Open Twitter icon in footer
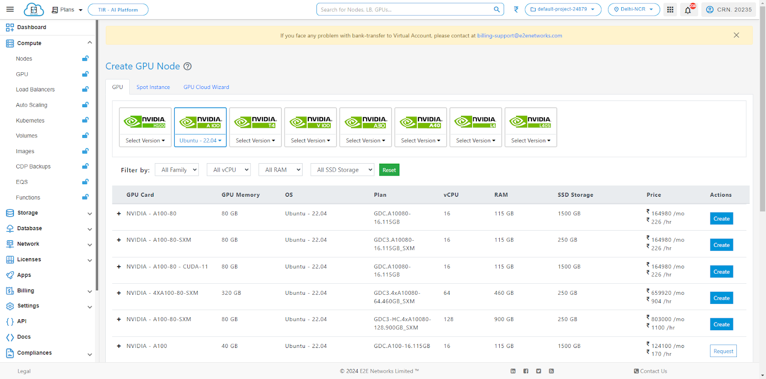Viewport: 766px width, 379px height. 539,371
